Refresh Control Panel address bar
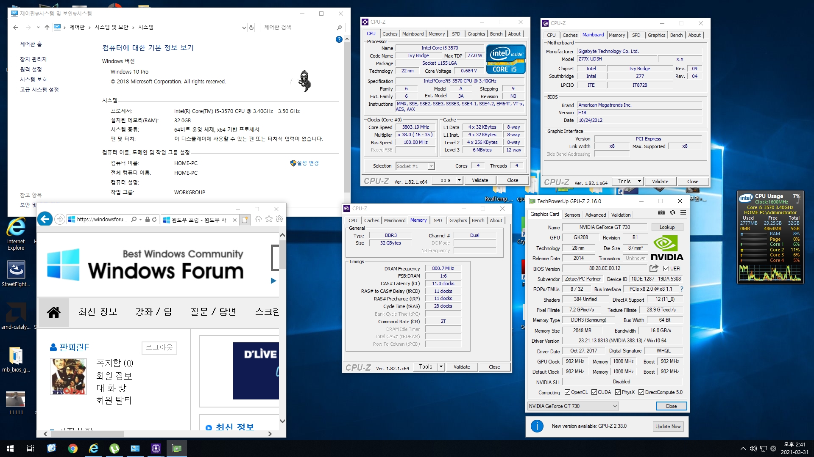Viewport: 814px width, 457px height. pyautogui.click(x=251, y=28)
